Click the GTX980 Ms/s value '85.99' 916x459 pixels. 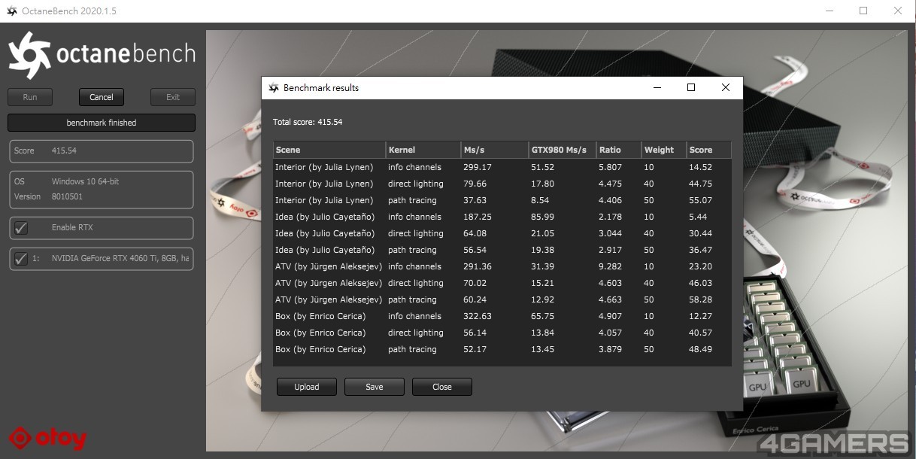click(543, 217)
